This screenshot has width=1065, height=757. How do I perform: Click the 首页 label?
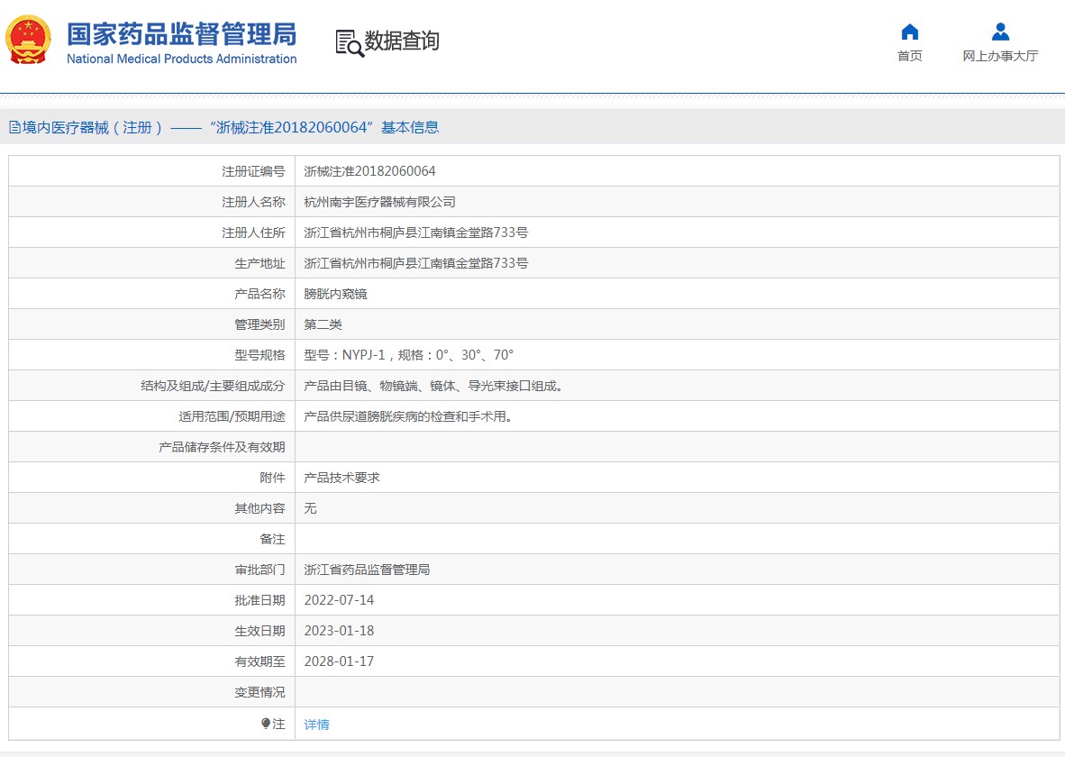click(909, 56)
